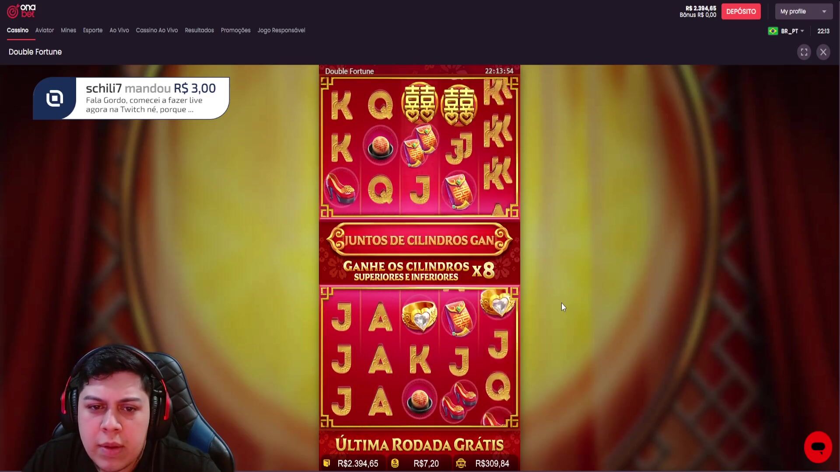840x472 pixels.
Task: Click the donation alert logo icon
Action: (x=55, y=98)
